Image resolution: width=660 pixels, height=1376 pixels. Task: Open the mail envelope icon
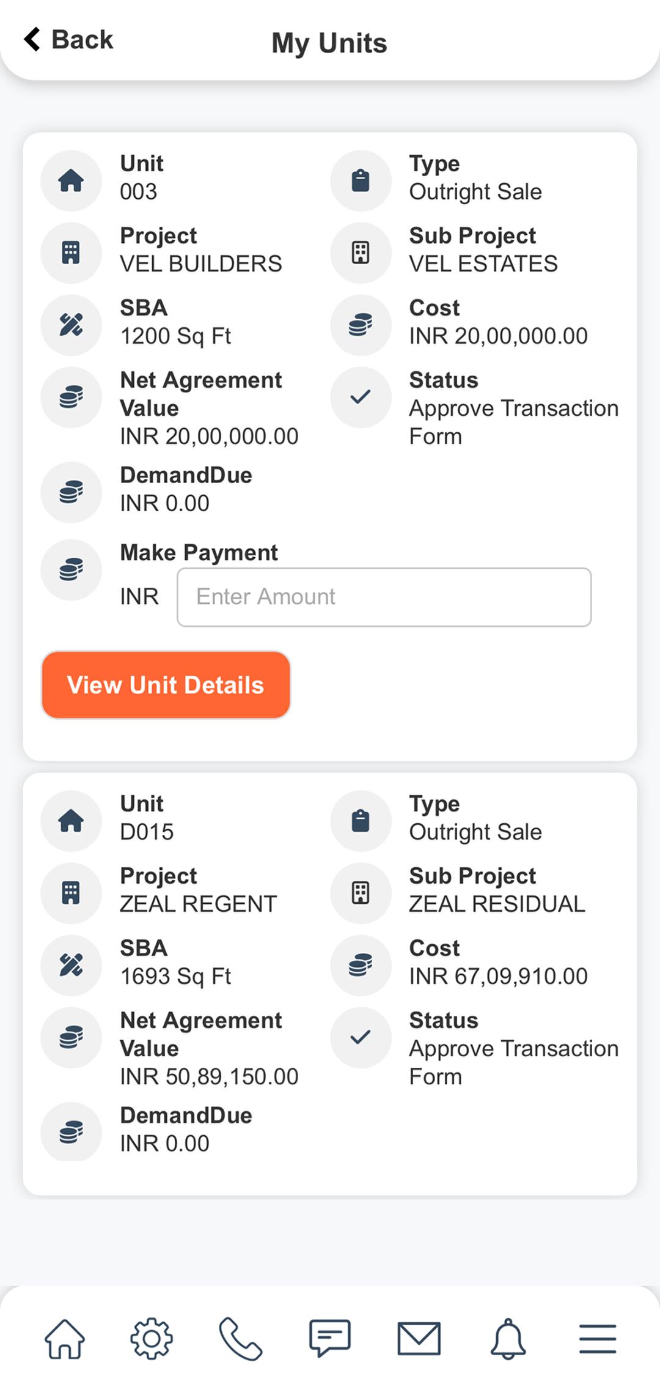coord(419,1339)
